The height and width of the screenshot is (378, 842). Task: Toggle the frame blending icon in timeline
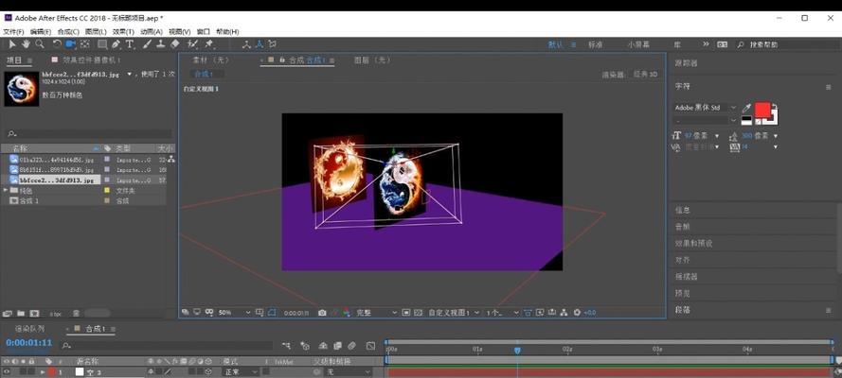338,346
